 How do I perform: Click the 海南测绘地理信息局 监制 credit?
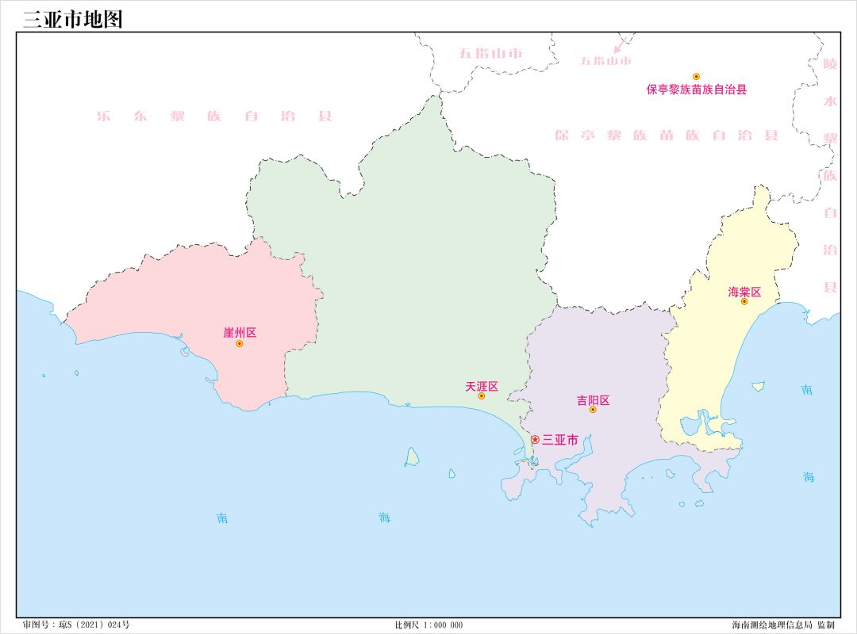tap(783, 624)
